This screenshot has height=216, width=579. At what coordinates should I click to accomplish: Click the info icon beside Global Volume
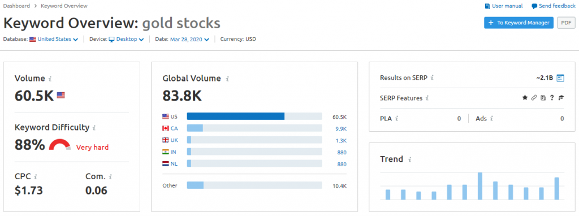(x=227, y=79)
